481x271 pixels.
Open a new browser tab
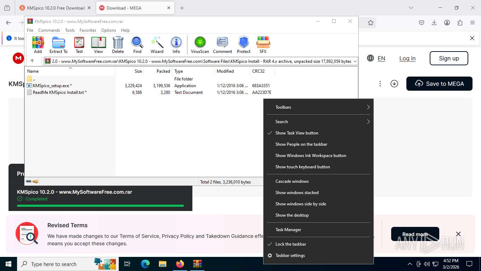182,8
